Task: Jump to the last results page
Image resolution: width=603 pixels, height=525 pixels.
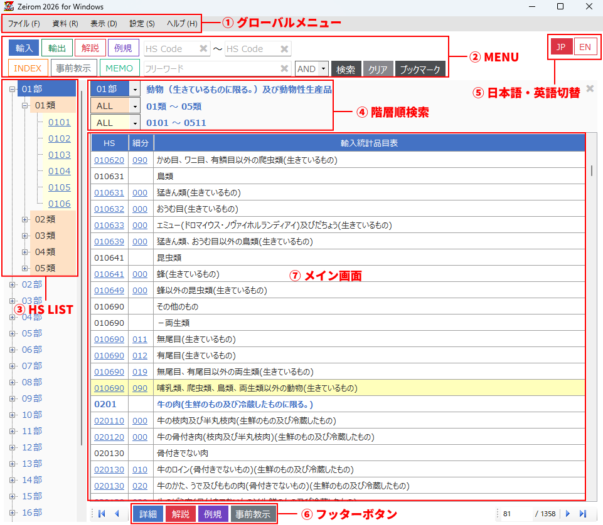Action: click(583, 514)
